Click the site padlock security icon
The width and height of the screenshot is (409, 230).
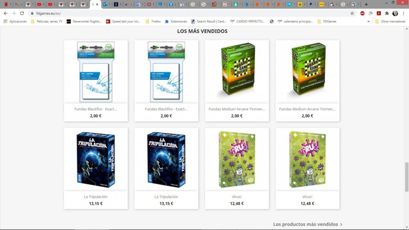[32, 13]
